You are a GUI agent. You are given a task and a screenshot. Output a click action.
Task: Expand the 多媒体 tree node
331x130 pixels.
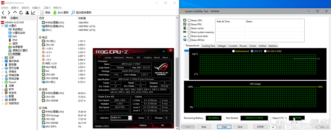point(2,72)
